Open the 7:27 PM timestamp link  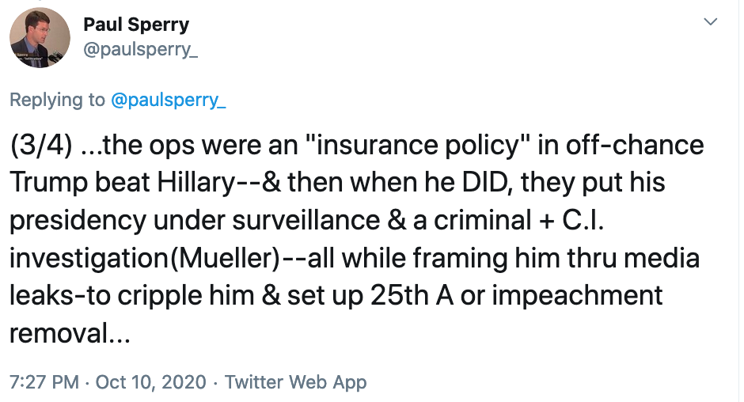pyautogui.click(x=44, y=382)
